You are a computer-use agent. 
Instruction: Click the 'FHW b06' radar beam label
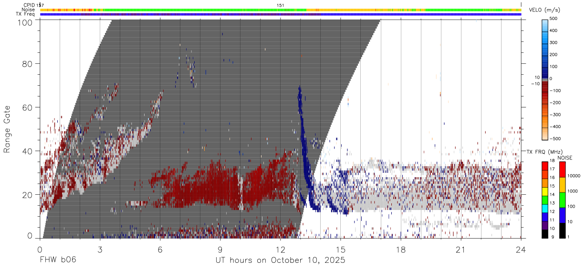coord(58,261)
